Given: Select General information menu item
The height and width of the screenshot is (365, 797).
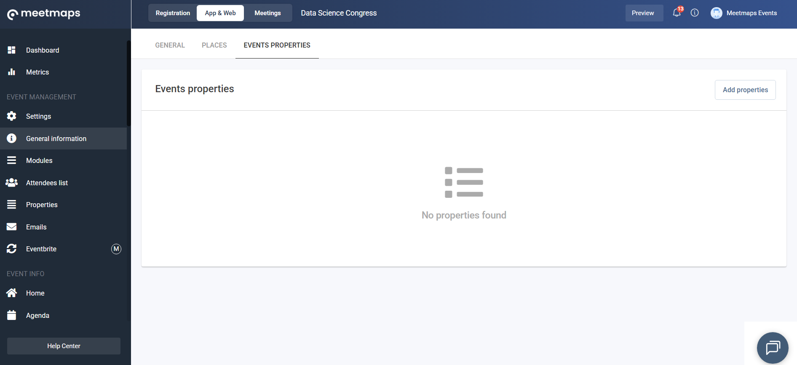Looking at the screenshot, I should point(63,139).
